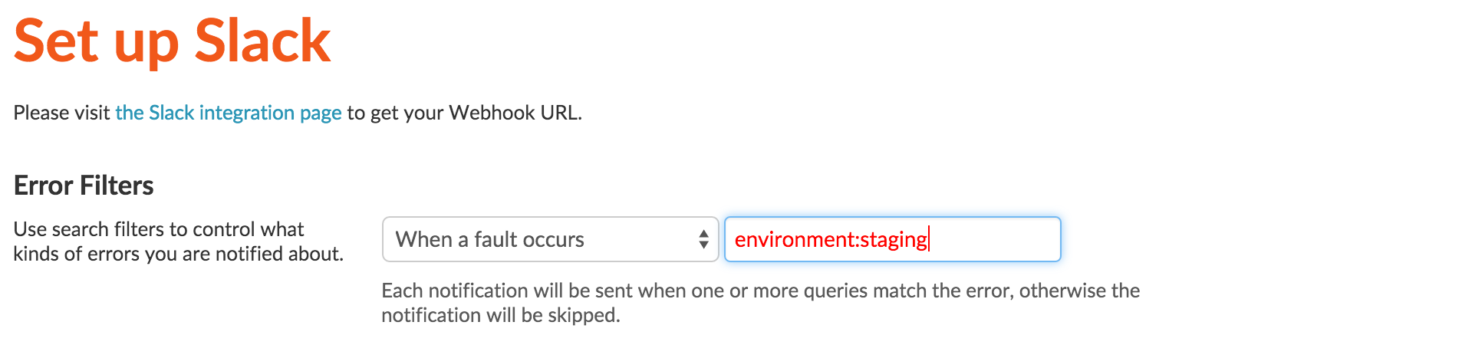The image size is (1462, 345).
Task: Click the word "integration" in the blue link
Action: (x=246, y=113)
